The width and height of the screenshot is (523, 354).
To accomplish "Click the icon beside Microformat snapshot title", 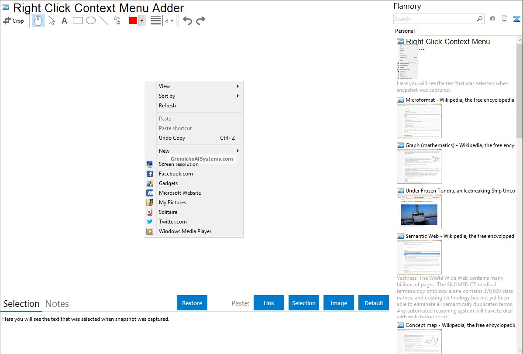I will tap(400, 100).
